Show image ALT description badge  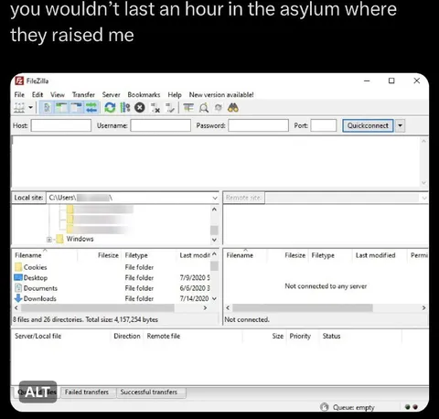click(x=37, y=392)
